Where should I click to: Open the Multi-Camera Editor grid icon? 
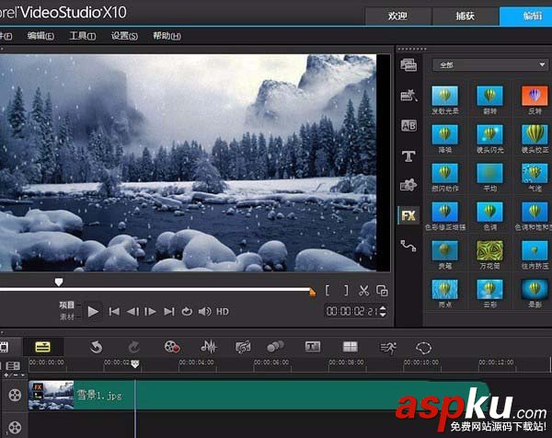coord(350,347)
